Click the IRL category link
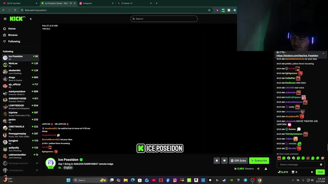Viewport: 328px width, 184px height. click(x=60, y=168)
